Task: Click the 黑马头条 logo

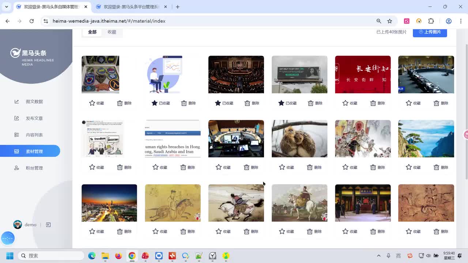Action: [32, 57]
